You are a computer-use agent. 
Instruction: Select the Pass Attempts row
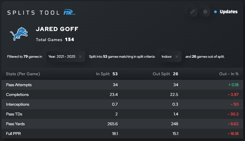pyautogui.click(x=19, y=85)
